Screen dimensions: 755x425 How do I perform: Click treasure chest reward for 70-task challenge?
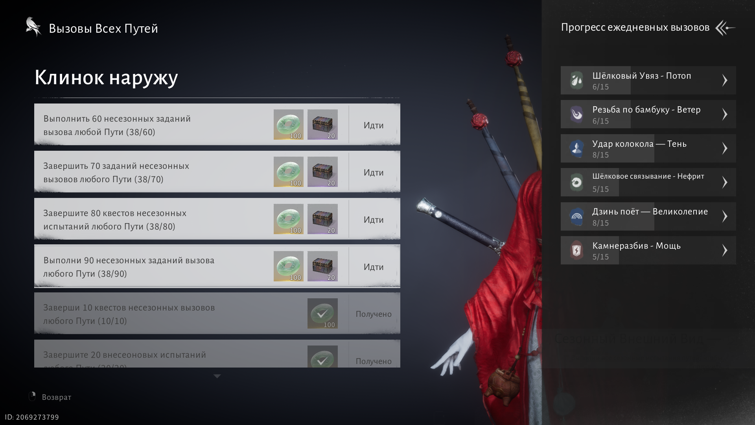(322, 172)
